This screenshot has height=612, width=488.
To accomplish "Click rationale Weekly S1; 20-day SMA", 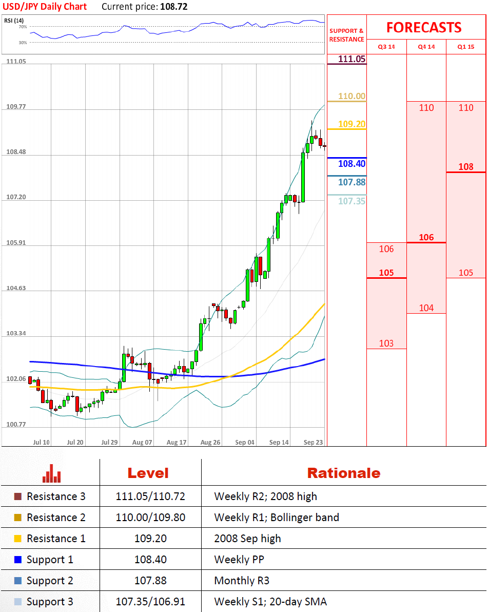I will point(270,602).
